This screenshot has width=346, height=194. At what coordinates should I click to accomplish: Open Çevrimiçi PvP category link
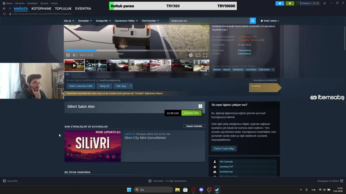coord(226,167)
